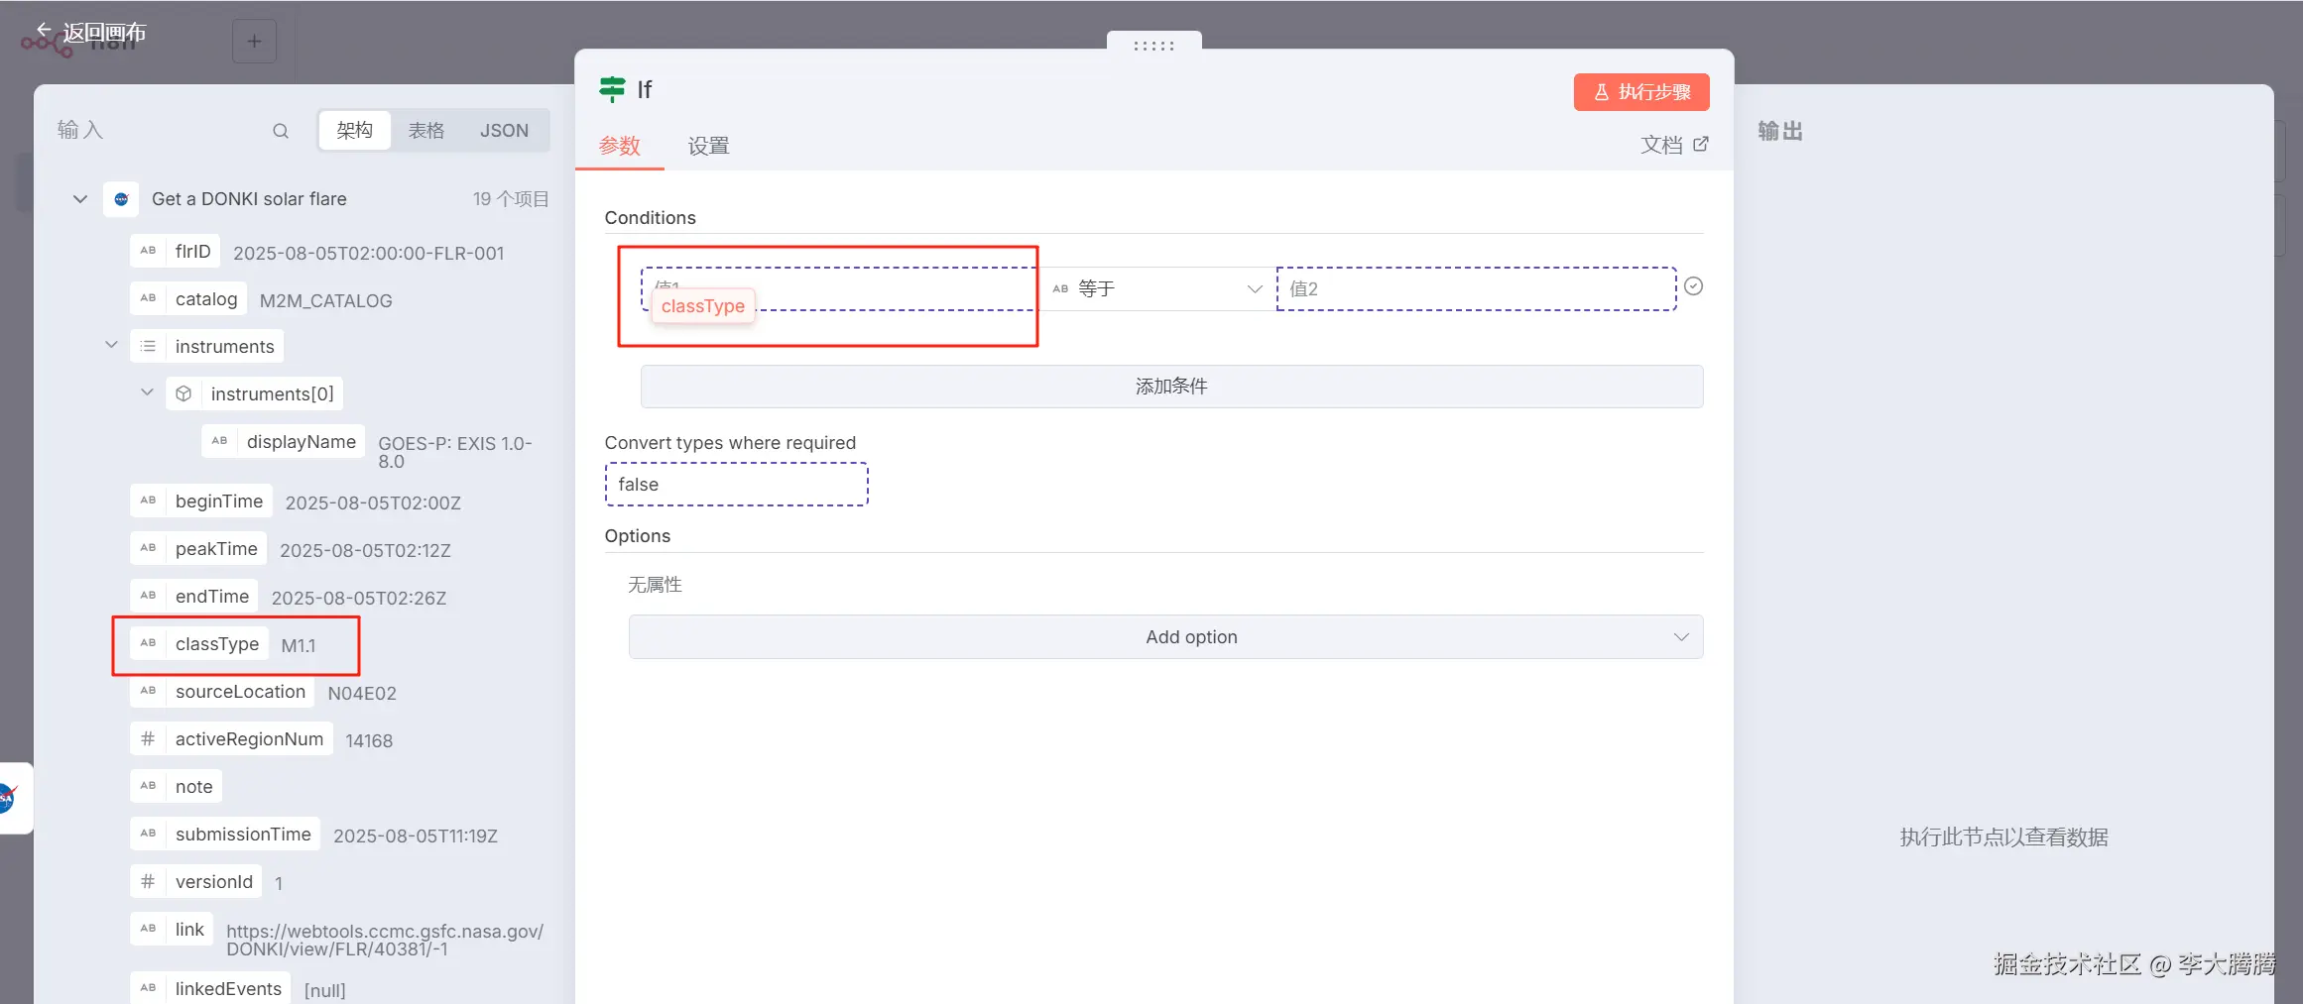
Task: Select the versionId field
Action: tap(195, 882)
